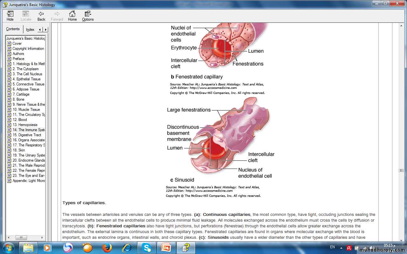Click the Home toolbar icon

click(72, 16)
